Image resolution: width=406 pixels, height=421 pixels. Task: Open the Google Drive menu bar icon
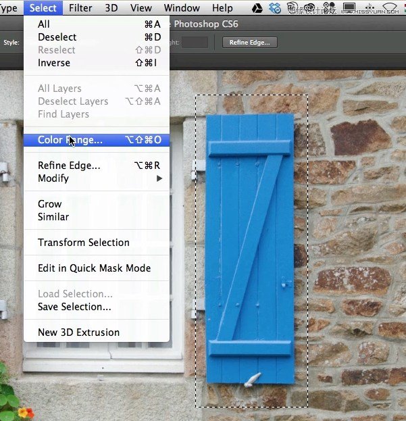click(x=257, y=8)
